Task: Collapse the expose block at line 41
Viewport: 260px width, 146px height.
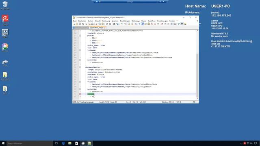Action: pos(80,94)
